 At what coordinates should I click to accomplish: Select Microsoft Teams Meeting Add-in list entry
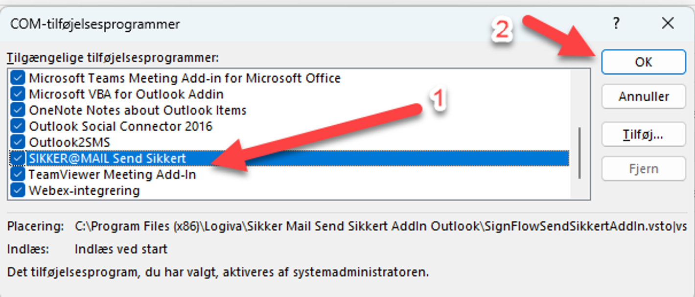(289, 78)
